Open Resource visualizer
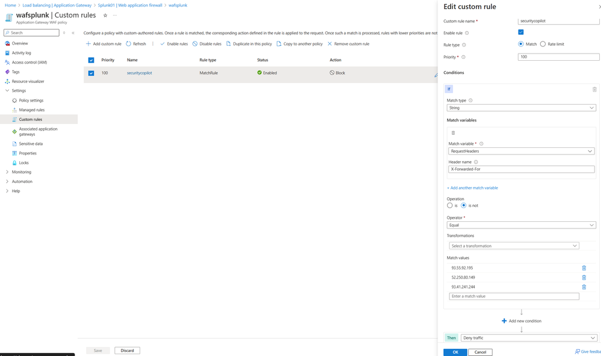Screen dimensions: 601x356 click(x=28, y=81)
